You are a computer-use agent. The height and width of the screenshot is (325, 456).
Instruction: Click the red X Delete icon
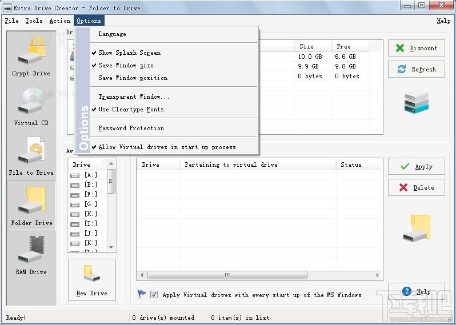pos(403,187)
